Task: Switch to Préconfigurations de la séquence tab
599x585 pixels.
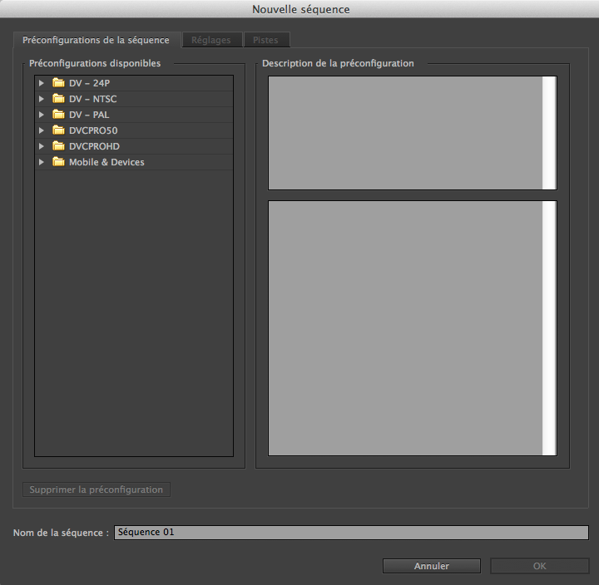Action: [x=96, y=40]
